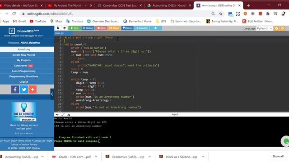The height and width of the screenshot is (162, 289).
Task: Click the Stop button in the toolbar
Action: click(101, 28)
